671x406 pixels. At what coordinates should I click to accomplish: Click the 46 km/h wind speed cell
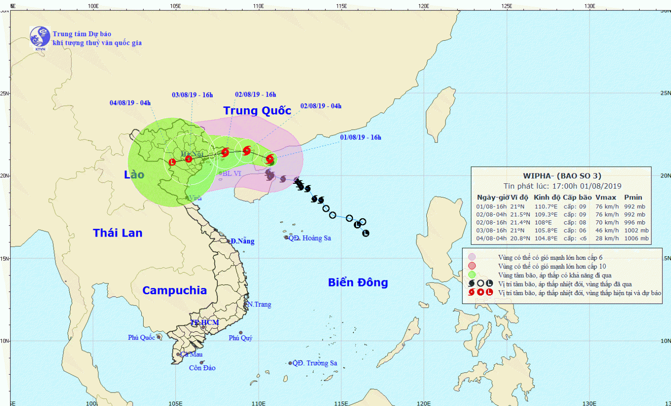pyautogui.click(x=607, y=230)
